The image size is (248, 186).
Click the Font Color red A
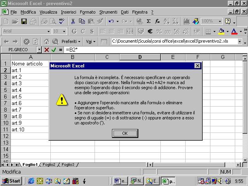point(234,31)
